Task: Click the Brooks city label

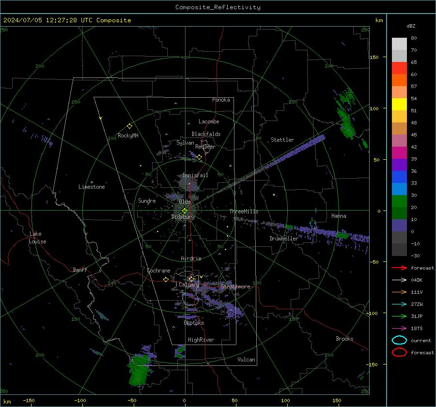Action: tap(344, 339)
